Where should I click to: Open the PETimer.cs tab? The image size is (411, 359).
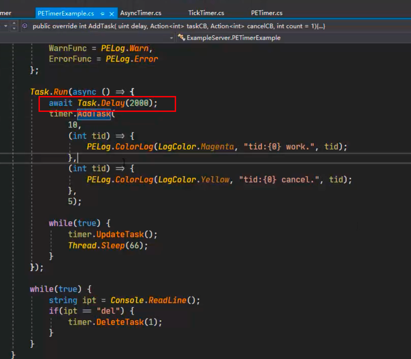click(x=267, y=13)
